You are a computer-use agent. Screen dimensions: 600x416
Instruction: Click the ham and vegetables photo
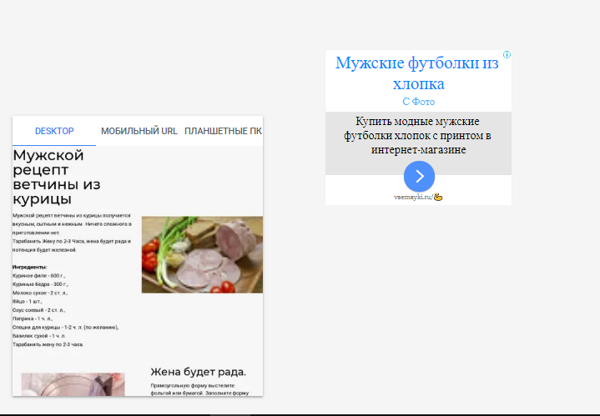click(202, 254)
